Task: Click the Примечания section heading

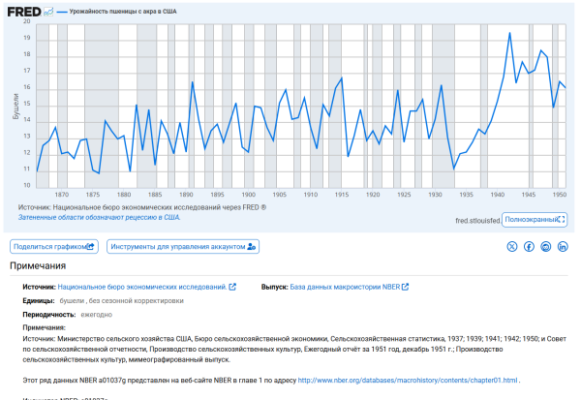Action: click(38, 266)
